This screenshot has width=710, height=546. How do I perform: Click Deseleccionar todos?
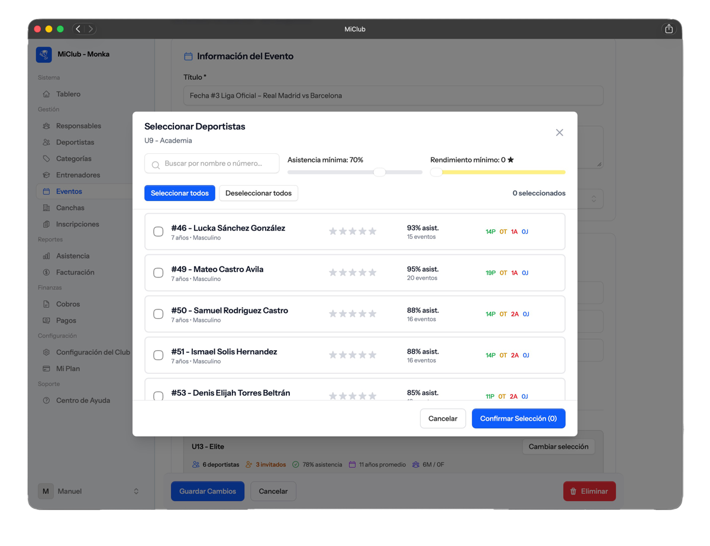point(259,193)
